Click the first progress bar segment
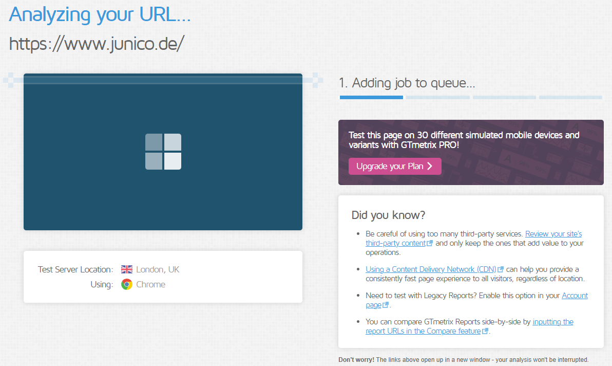612x366 pixels. (x=371, y=97)
